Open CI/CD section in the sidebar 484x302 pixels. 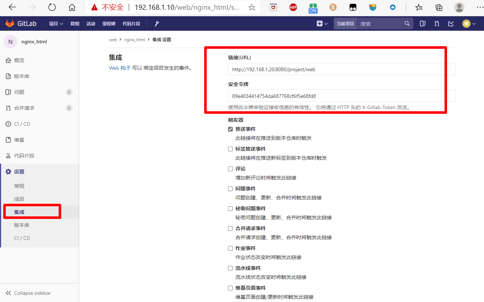(x=22, y=124)
